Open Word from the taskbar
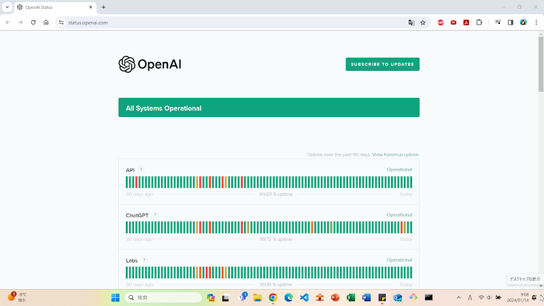 pos(367,298)
